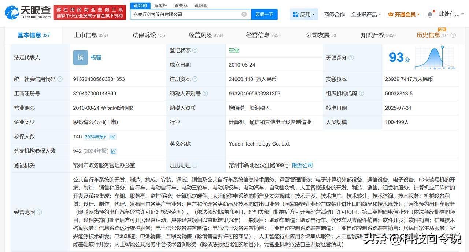Open the user account dropdown 此处有…
The image size is (469, 252).
(451, 14)
